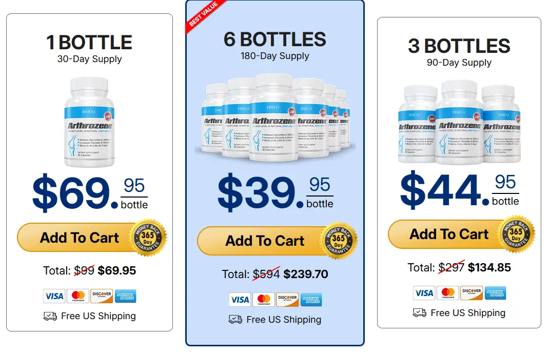Click the shipping truck icon under 1 Bottle
This screenshot has width=550, height=353.
[50, 316]
